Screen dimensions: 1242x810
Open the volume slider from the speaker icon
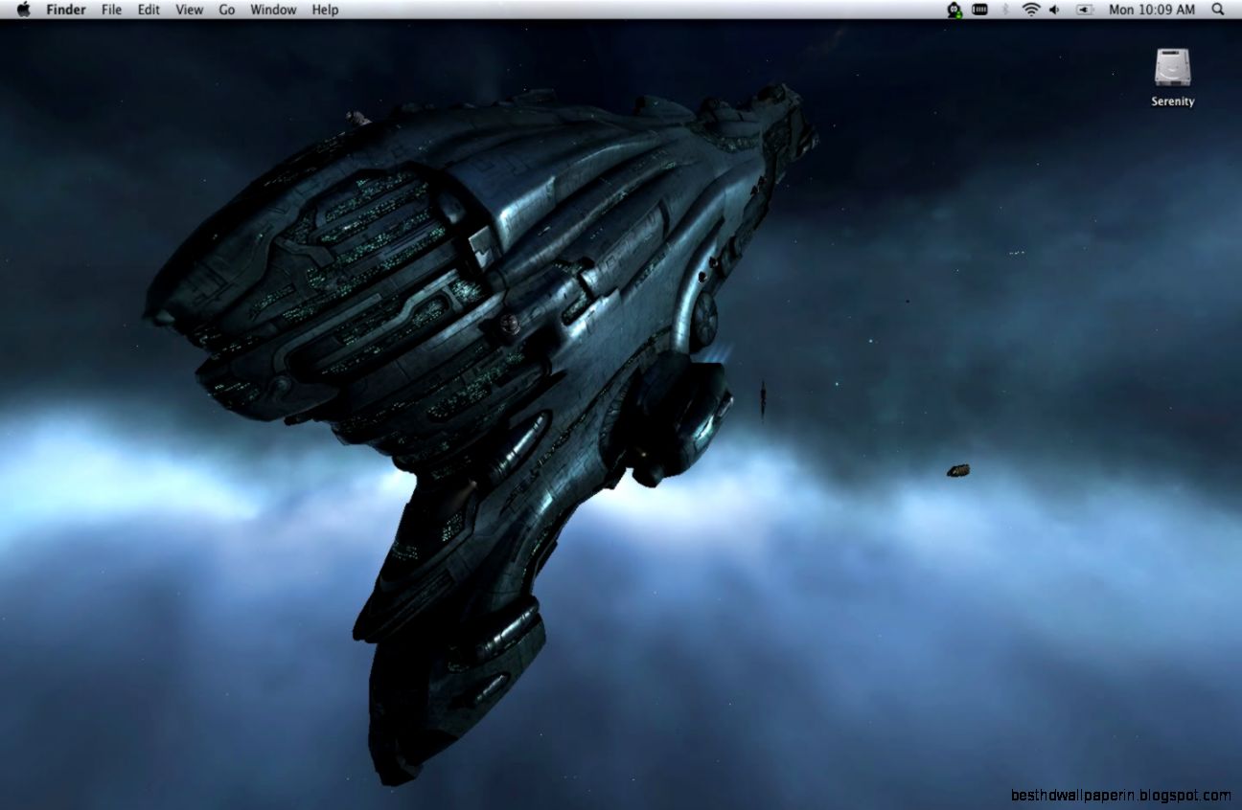click(x=1054, y=10)
